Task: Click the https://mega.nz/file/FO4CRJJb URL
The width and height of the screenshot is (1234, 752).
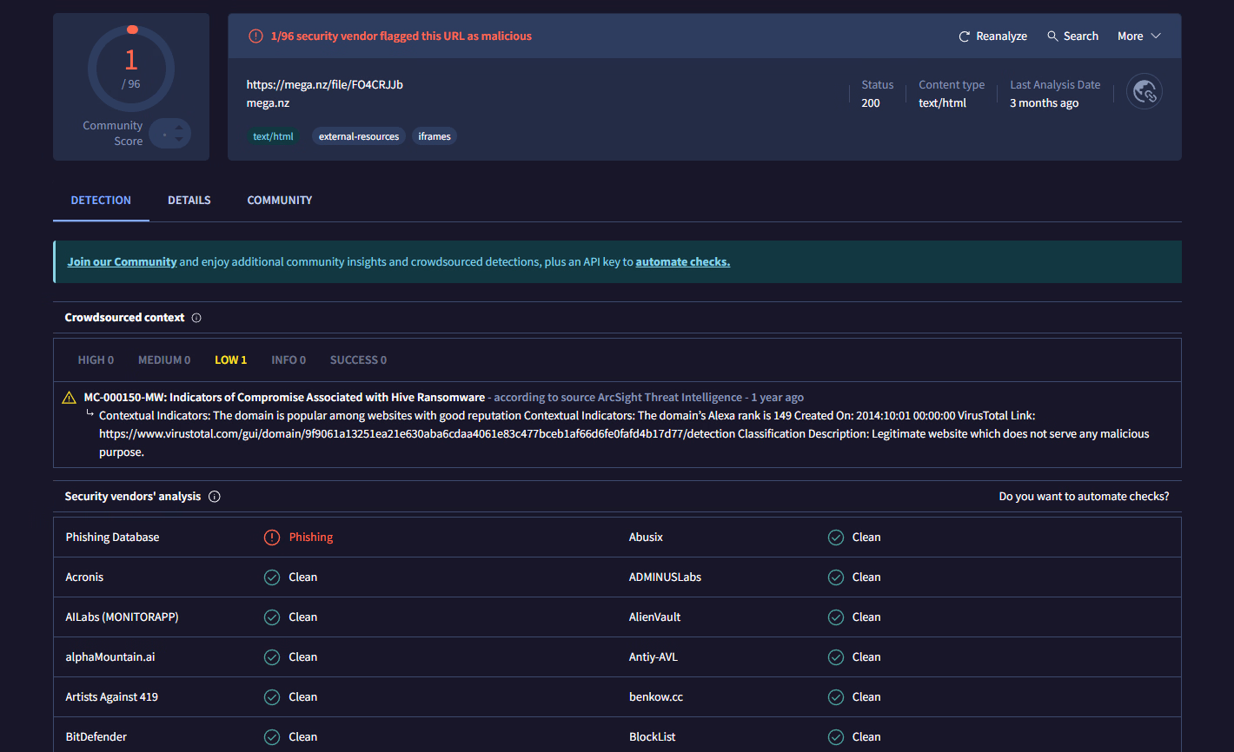Action: [x=324, y=85]
